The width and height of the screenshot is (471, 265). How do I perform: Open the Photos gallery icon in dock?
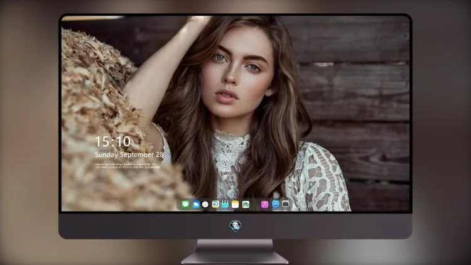click(246, 205)
